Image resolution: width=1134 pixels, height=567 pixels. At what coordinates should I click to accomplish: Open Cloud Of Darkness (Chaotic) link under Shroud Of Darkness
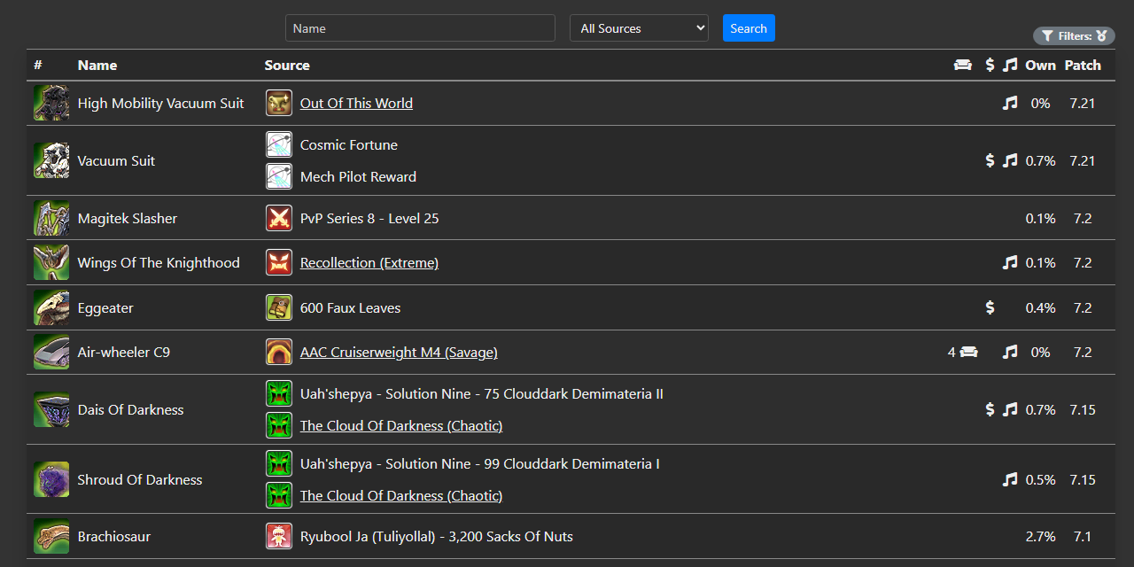click(x=401, y=495)
